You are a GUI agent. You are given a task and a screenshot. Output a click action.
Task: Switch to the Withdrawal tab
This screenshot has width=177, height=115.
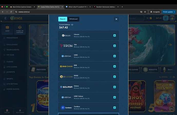pyautogui.click(x=73, y=19)
